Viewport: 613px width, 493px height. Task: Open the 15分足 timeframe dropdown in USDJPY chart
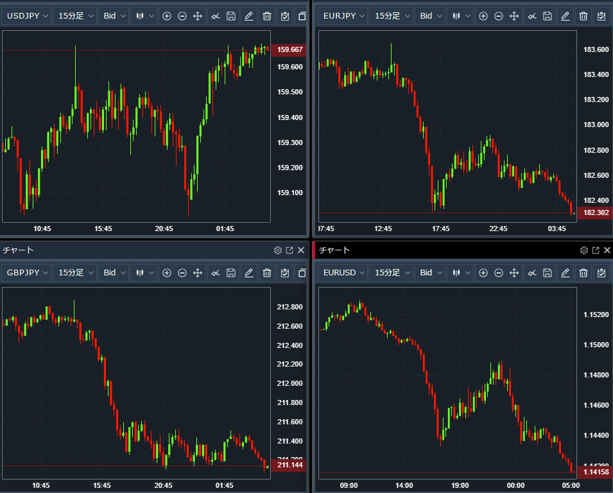[74, 16]
